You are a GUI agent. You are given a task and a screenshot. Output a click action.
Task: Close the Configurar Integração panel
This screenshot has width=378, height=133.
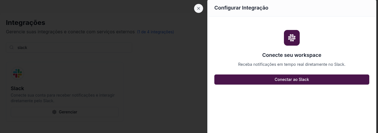click(199, 8)
